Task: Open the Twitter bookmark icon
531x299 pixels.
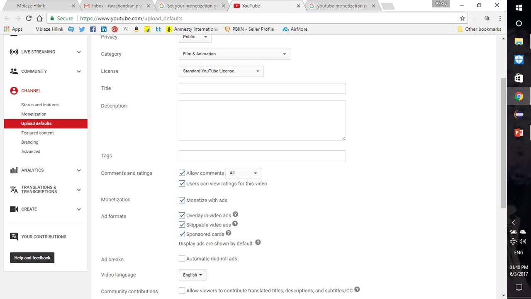Action: (x=82, y=29)
